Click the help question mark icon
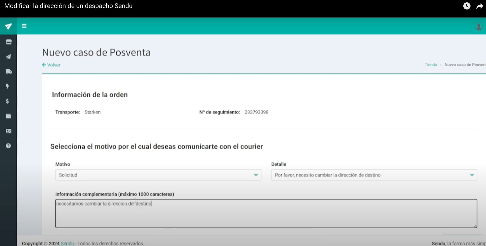The image size is (486, 246). click(x=8, y=146)
